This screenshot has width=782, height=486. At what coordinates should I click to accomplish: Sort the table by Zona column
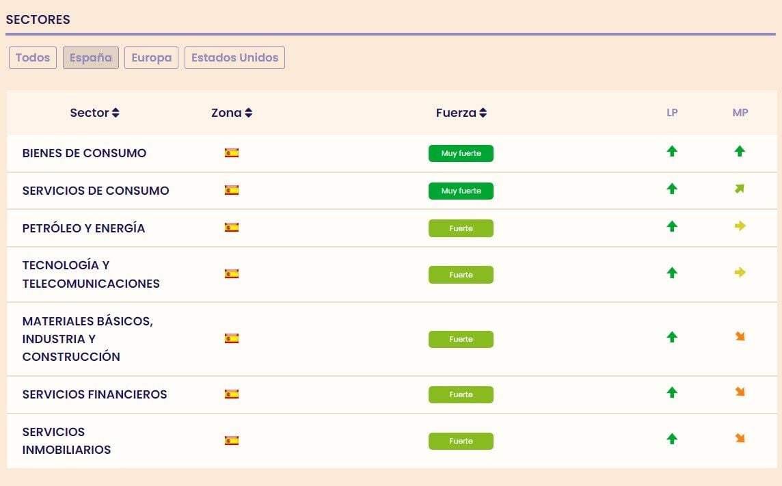(x=232, y=113)
